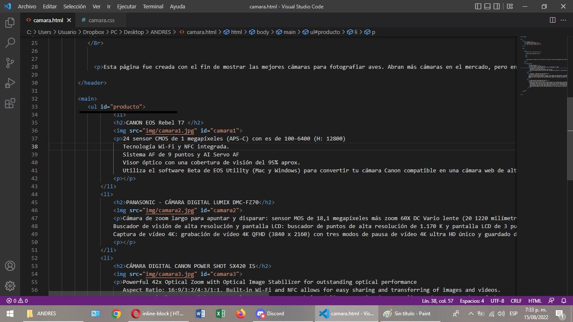Click the vertical editor scrollbar

pos(570,138)
